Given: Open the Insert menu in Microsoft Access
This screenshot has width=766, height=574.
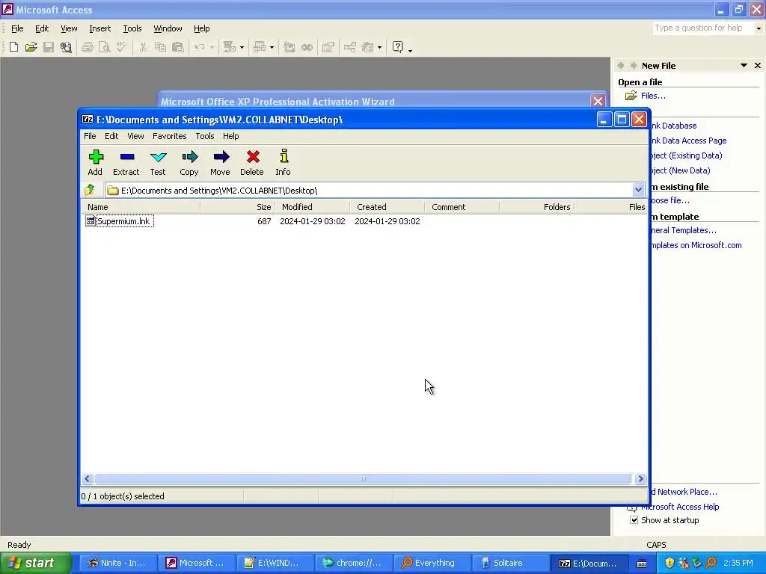Looking at the screenshot, I should (99, 29).
